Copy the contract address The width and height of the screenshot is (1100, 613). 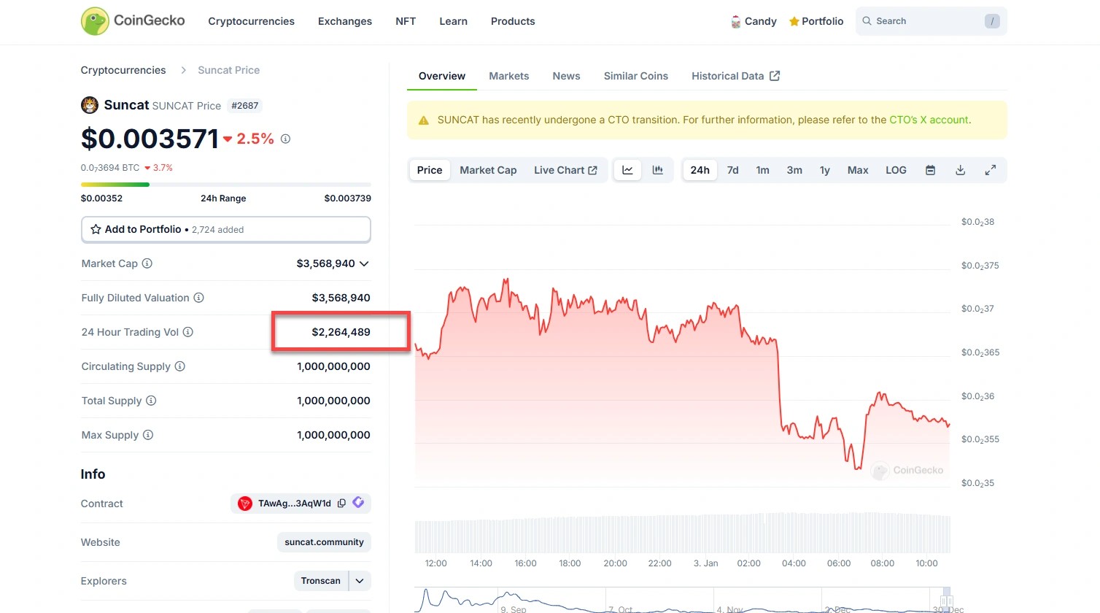pos(341,504)
